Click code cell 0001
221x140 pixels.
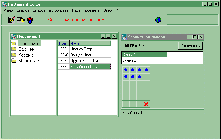click(x=64, y=49)
